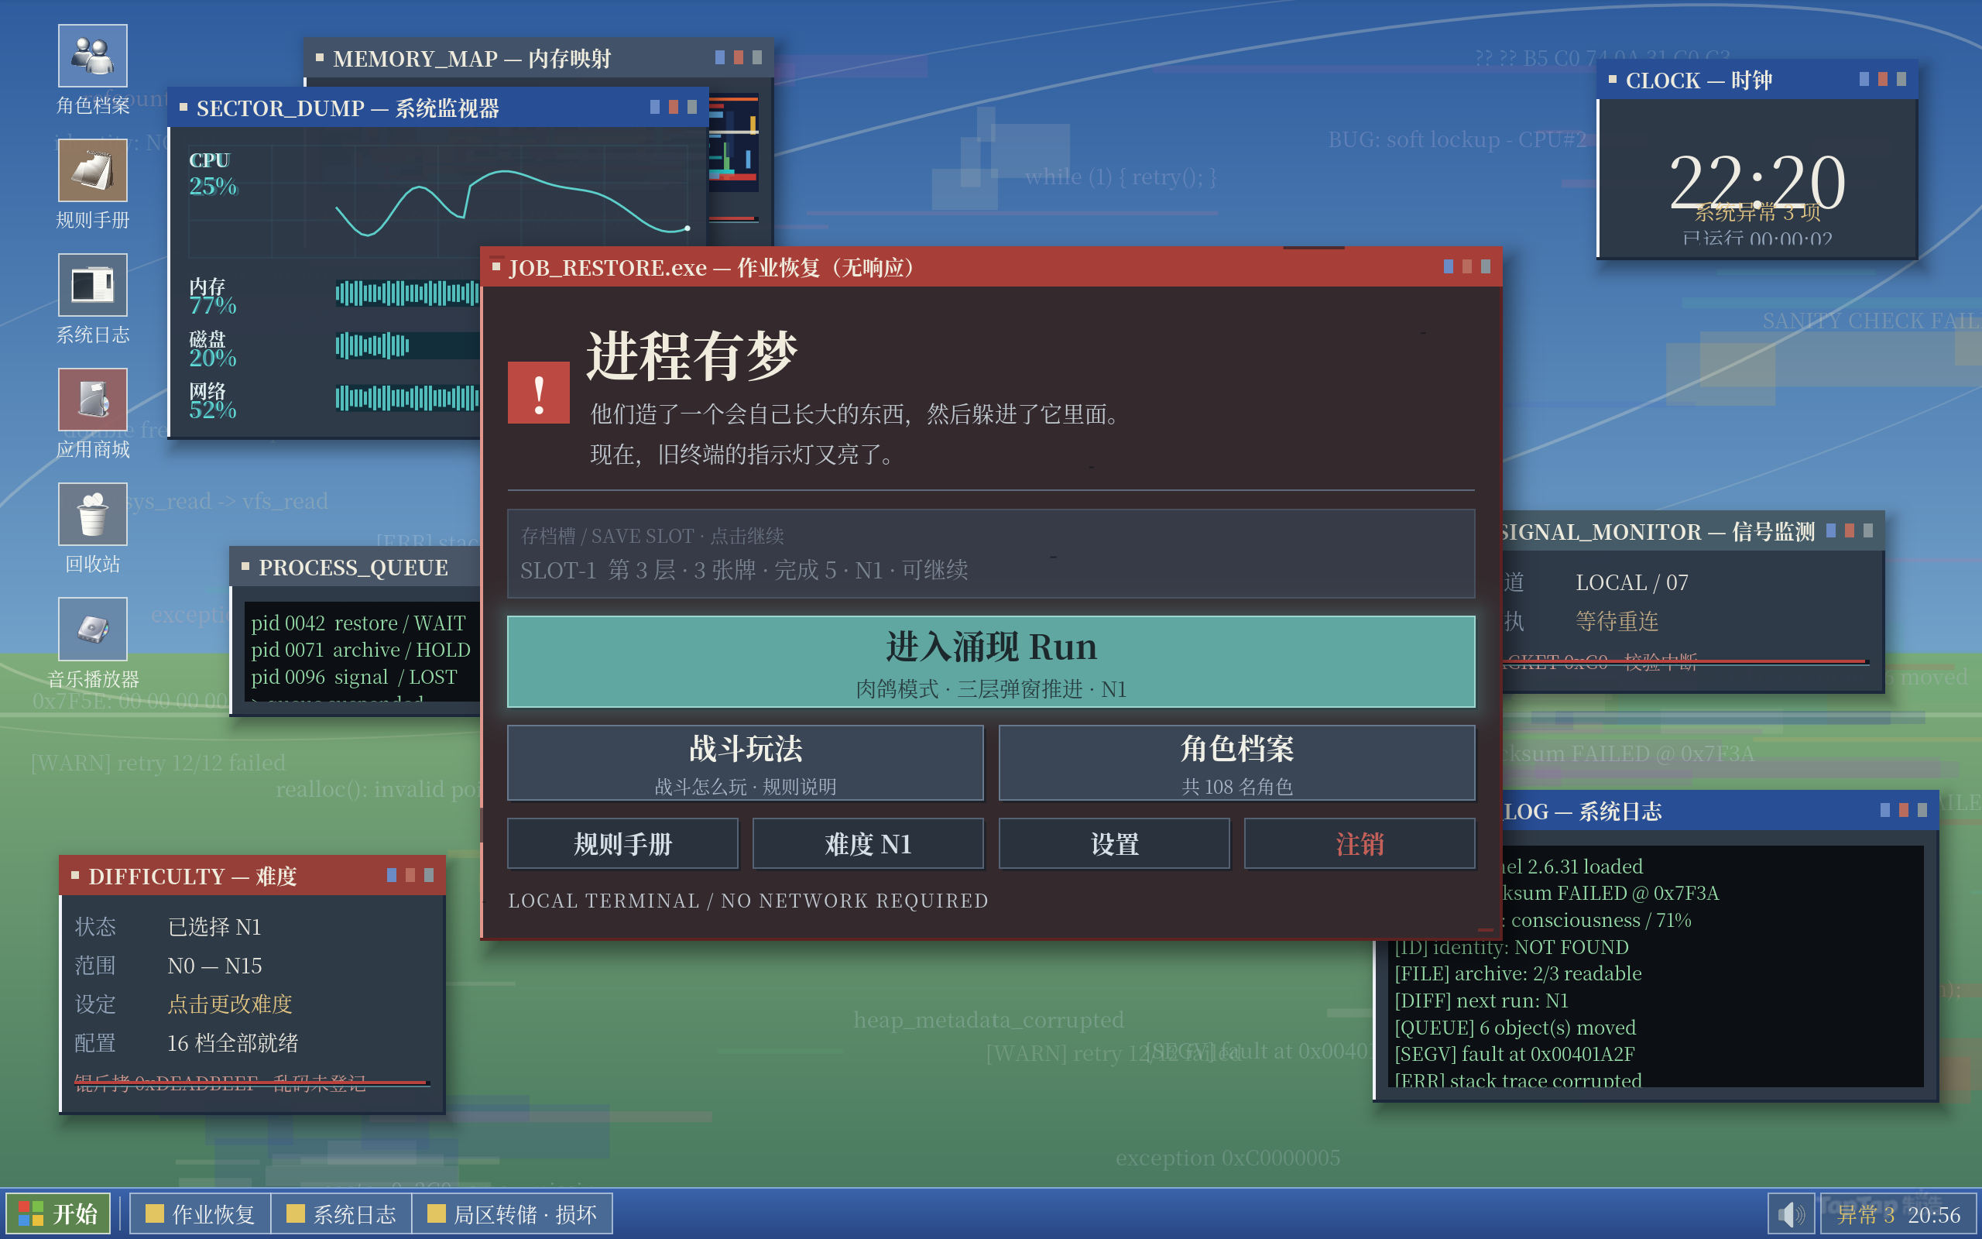The width and height of the screenshot is (1982, 1239).
Task: Open the 规则手册 desktop icon
Action: tap(93, 185)
